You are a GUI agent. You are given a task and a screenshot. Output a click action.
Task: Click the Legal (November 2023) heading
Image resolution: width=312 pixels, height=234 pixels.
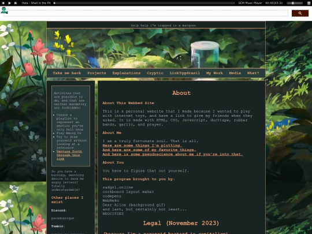pyautogui.click(x=181, y=223)
